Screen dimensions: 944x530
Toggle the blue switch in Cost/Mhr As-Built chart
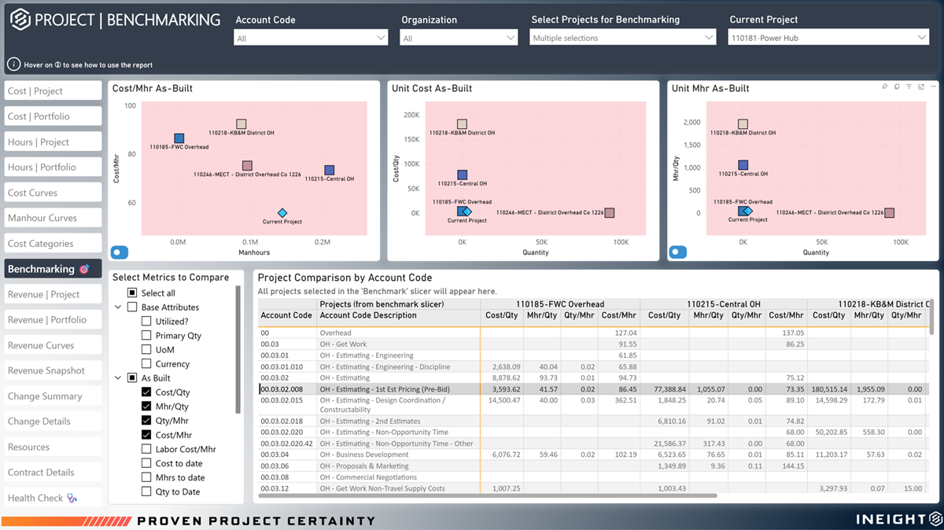tap(120, 252)
